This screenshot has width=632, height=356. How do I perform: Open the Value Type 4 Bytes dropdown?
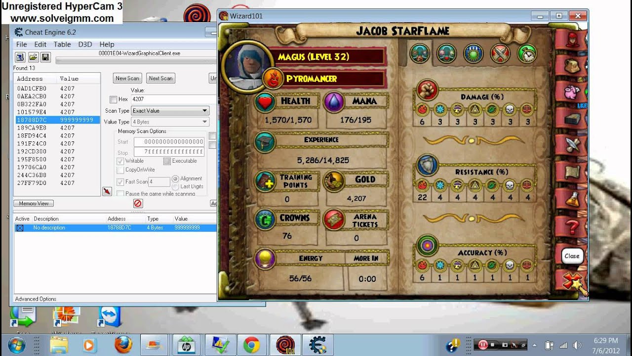click(170, 122)
